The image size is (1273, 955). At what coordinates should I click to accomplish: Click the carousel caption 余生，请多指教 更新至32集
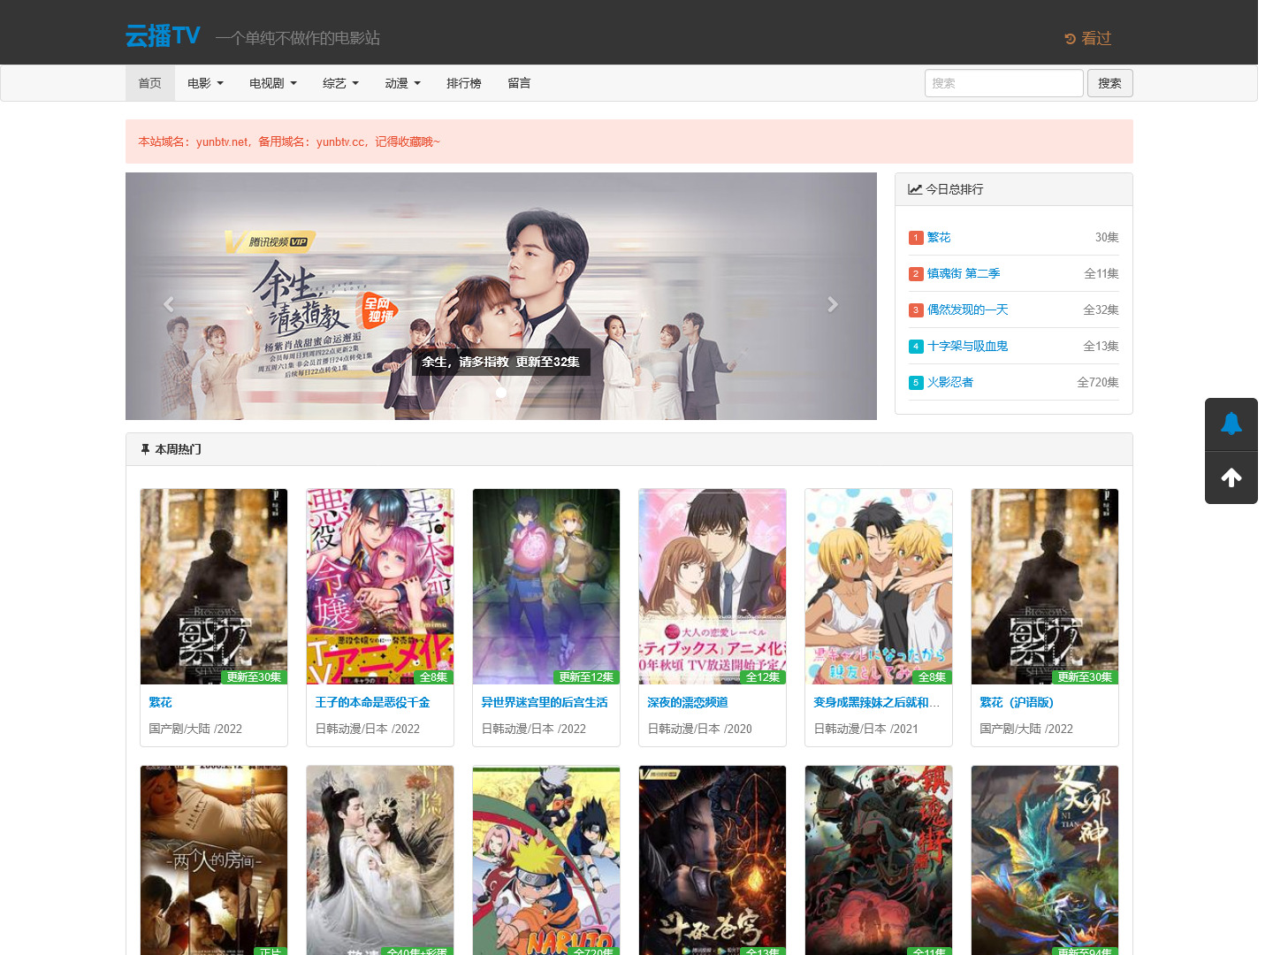pyautogui.click(x=501, y=362)
